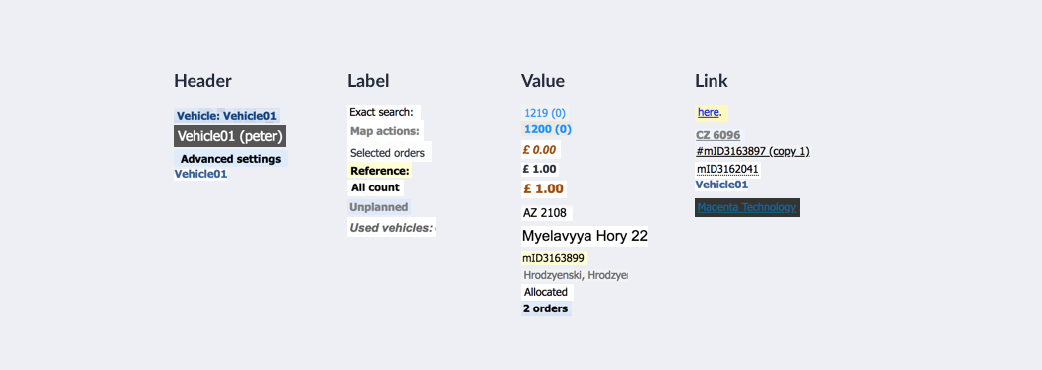Click the 'Used vehicles:' italic label
This screenshot has height=370, width=1042.
(391, 228)
